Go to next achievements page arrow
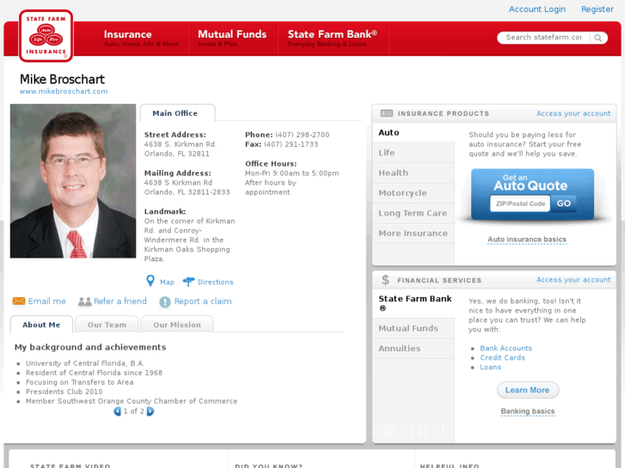This screenshot has height=468, width=625. (150, 411)
